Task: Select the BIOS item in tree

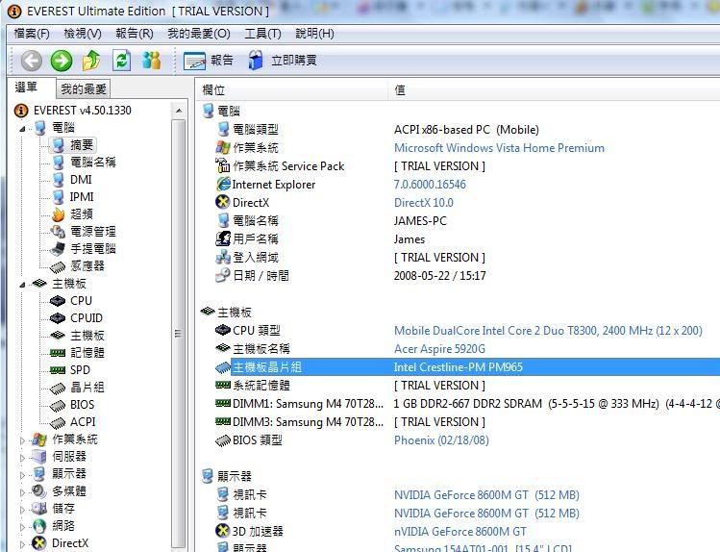Action: [x=82, y=405]
